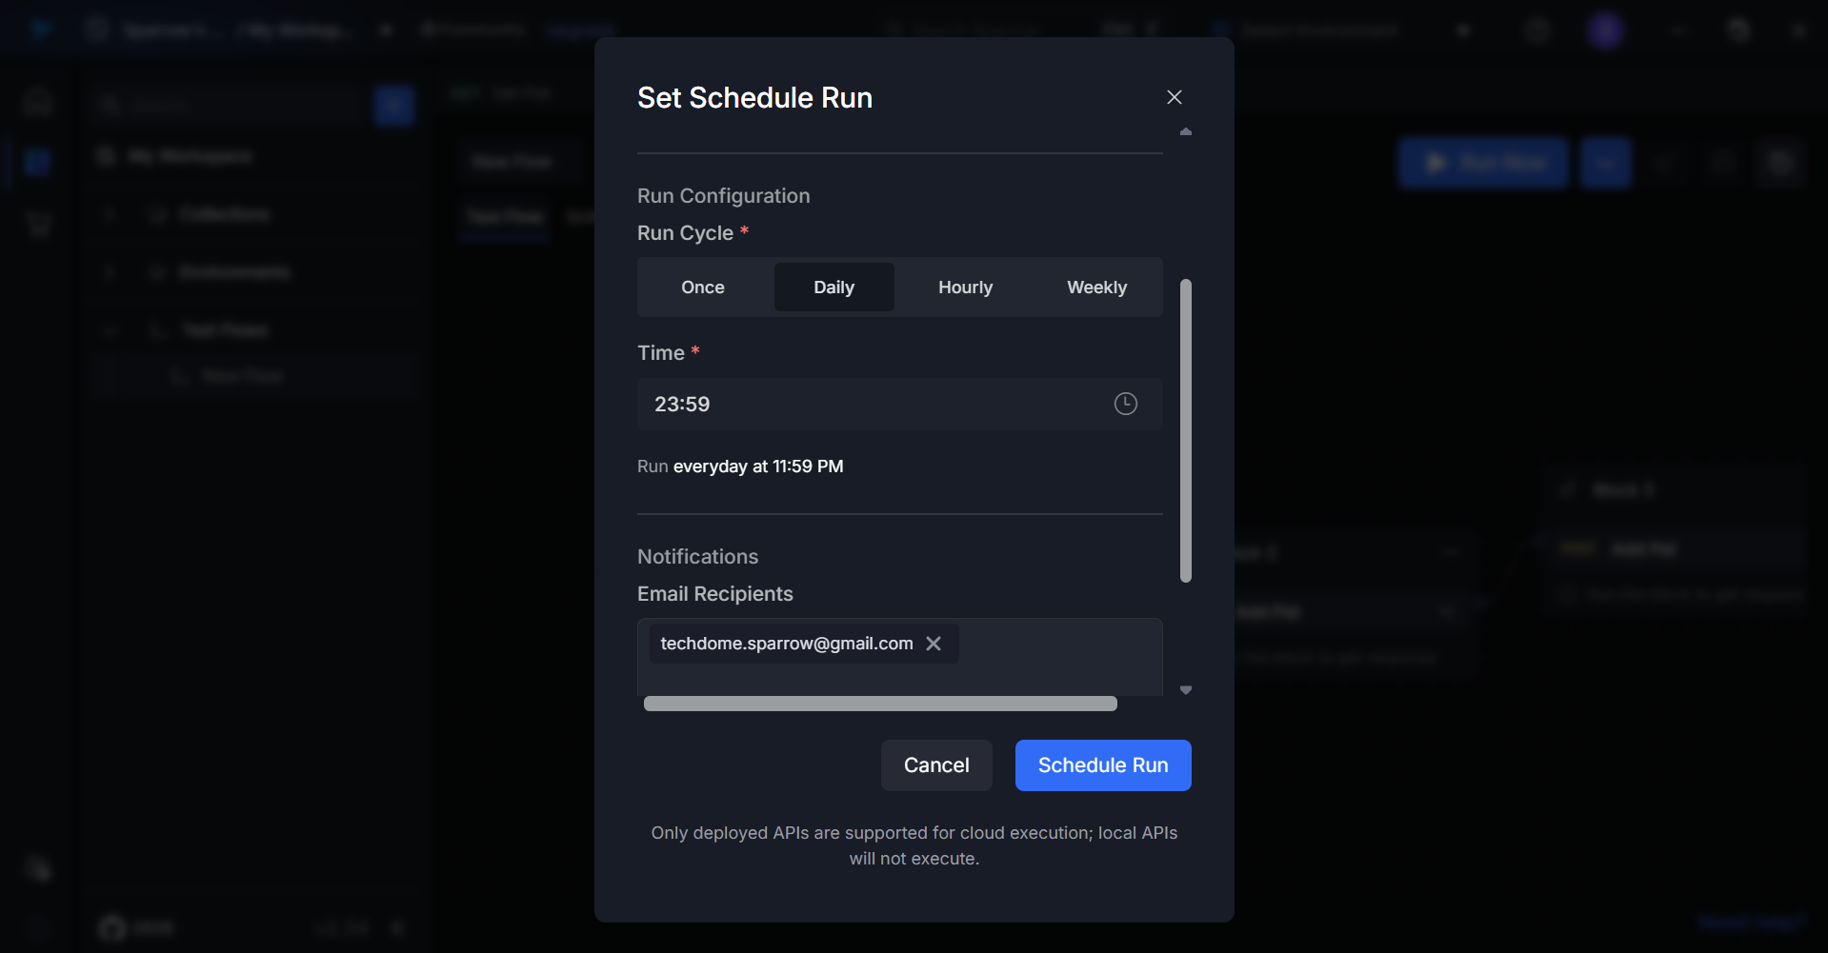The height and width of the screenshot is (953, 1828).
Task: Switch run cycle to Weekly
Action: click(1096, 288)
